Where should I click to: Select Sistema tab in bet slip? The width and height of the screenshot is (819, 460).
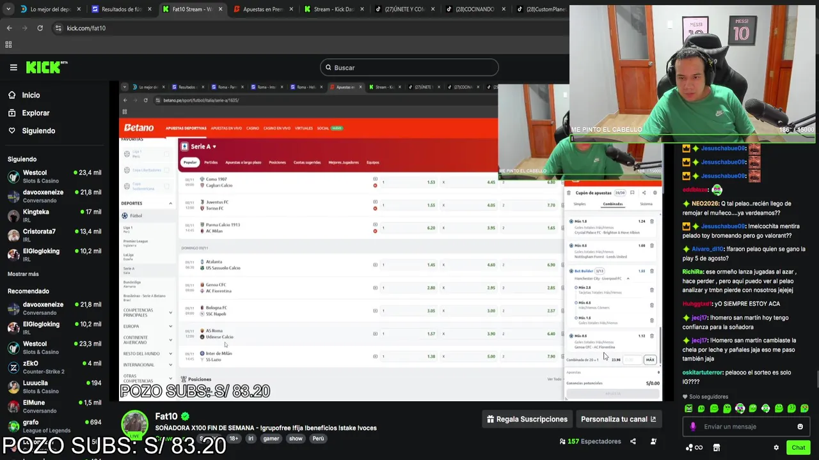point(646,204)
